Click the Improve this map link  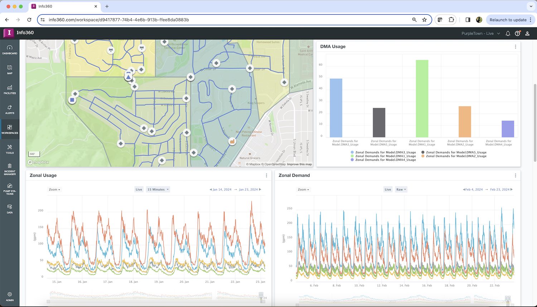299,164
